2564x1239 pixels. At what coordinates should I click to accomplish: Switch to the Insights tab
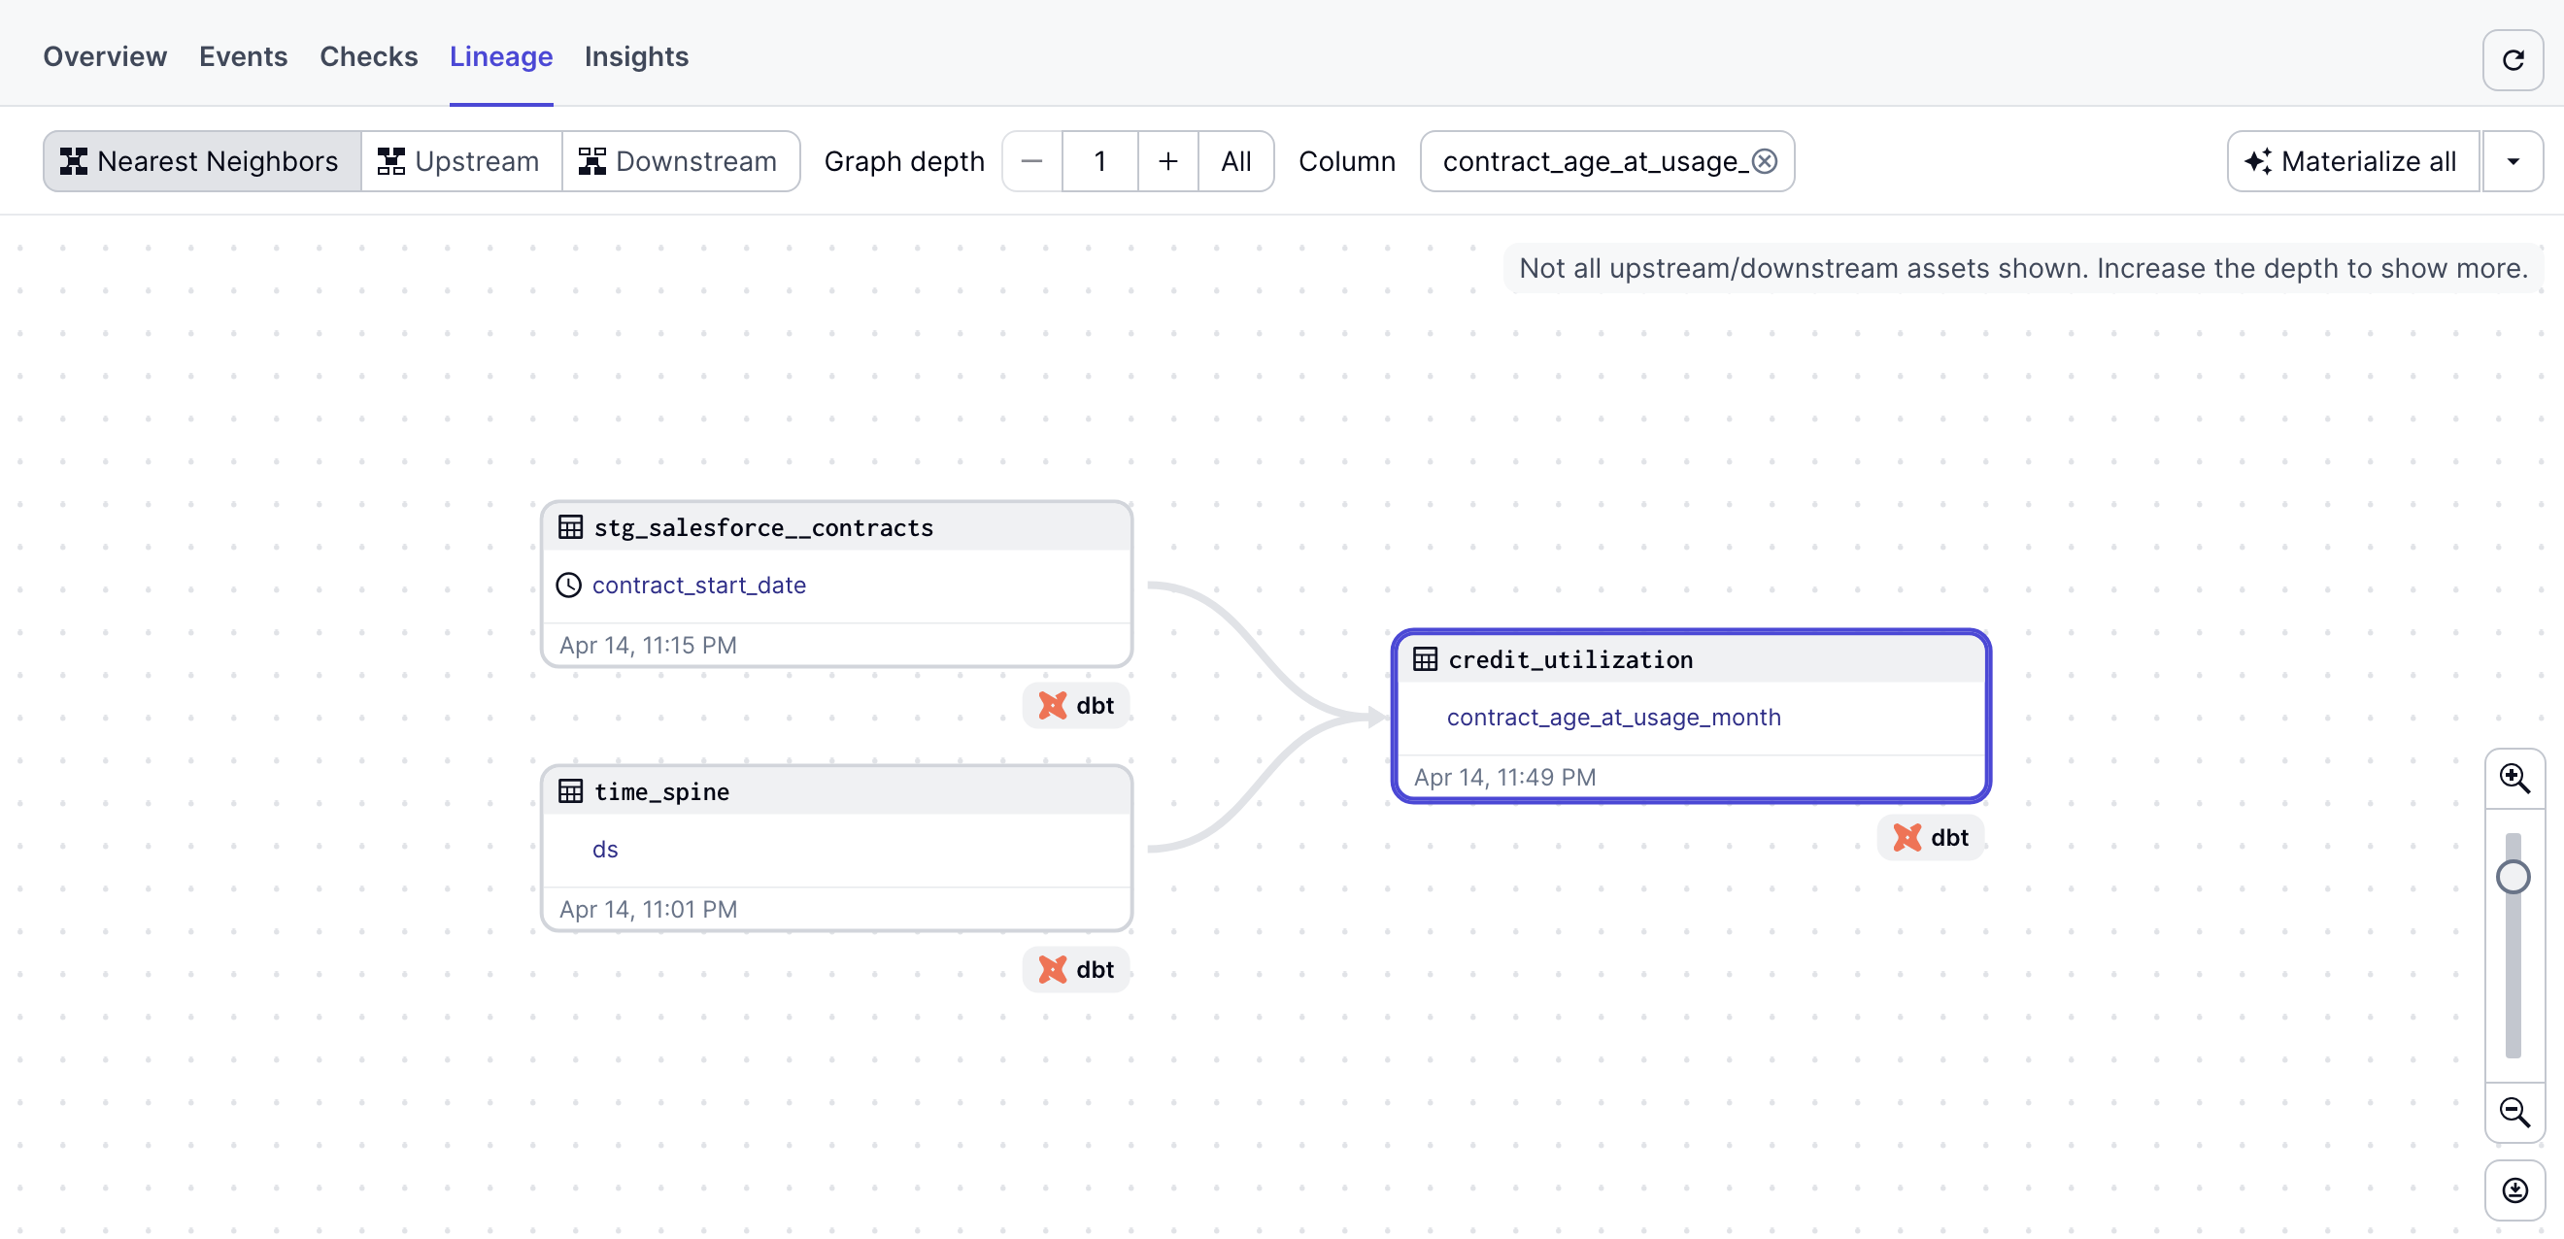[x=636, y=56]
